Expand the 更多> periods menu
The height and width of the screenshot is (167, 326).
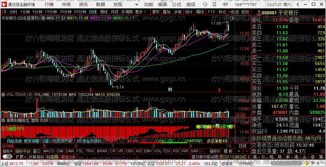pos(140,12)
